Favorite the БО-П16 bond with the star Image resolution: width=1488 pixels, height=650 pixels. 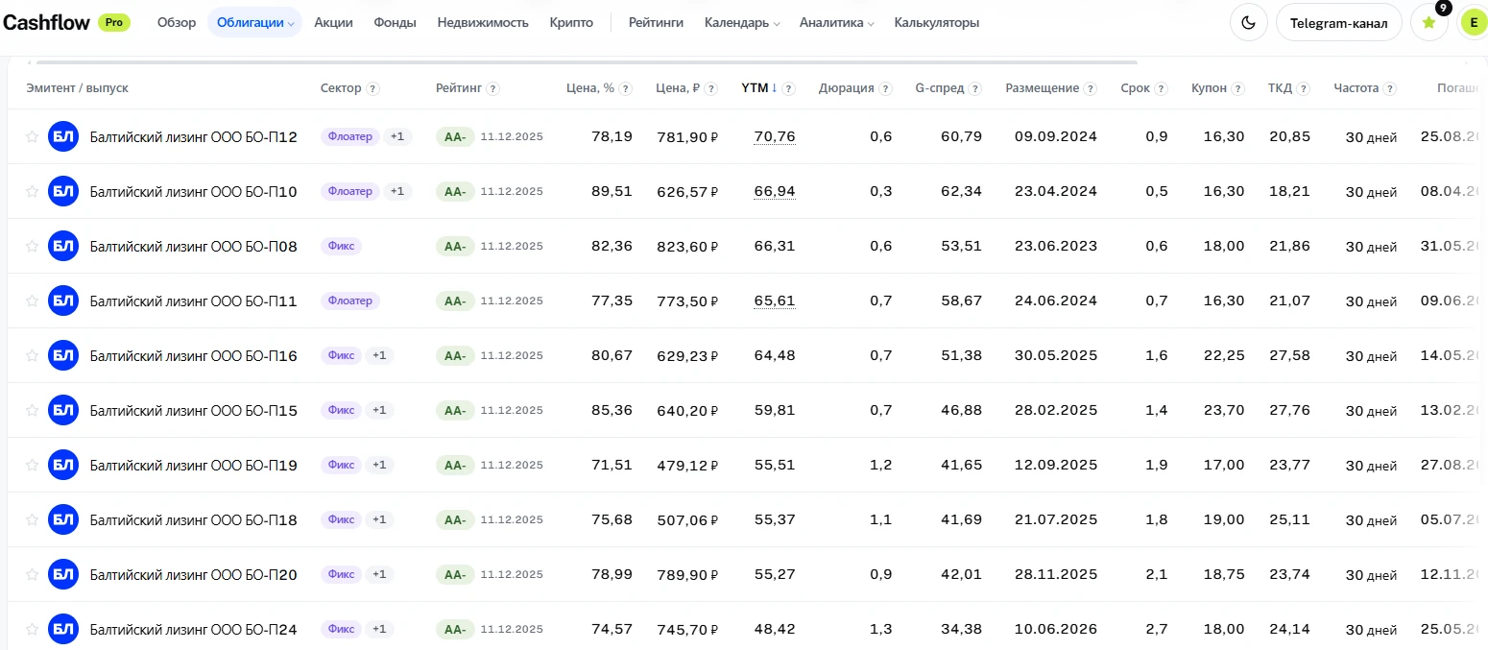(x=32, y=355)
